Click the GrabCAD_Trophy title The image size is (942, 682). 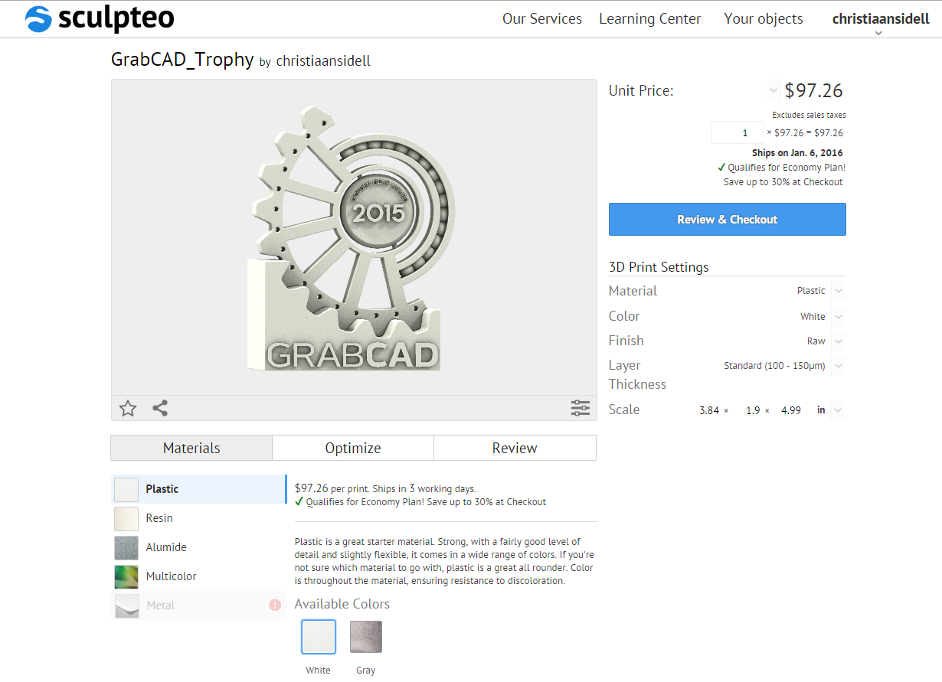182,60
